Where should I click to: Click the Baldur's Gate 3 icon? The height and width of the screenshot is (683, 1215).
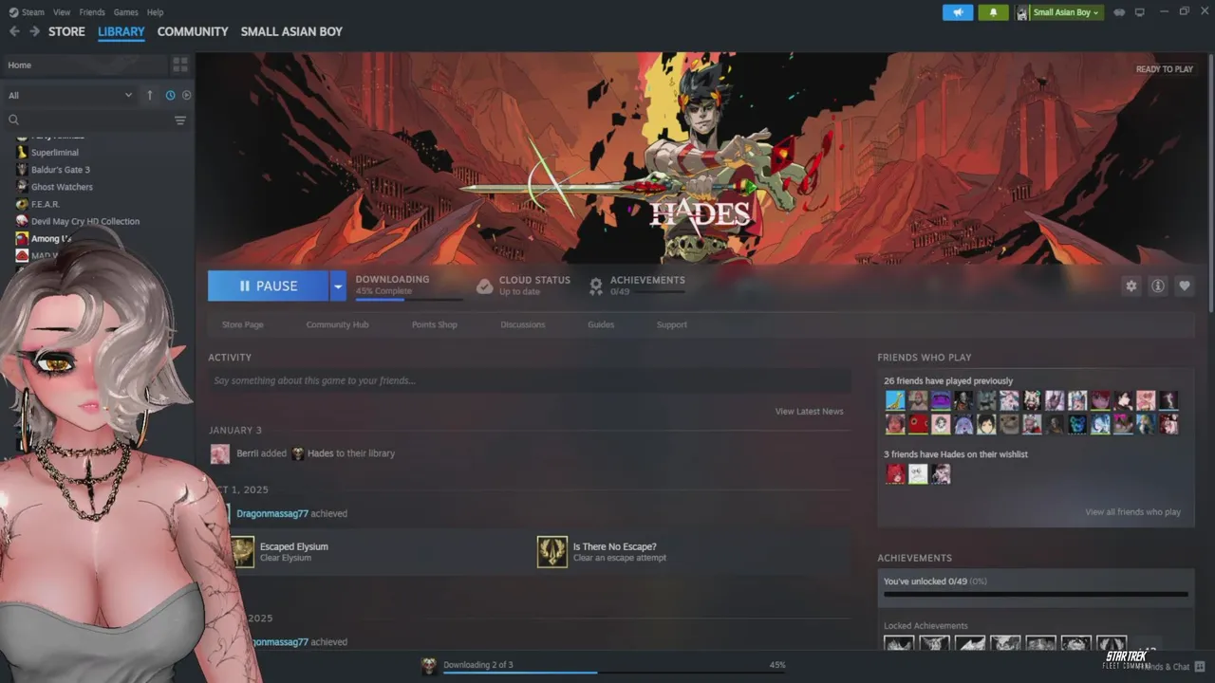tap(22, 170)
